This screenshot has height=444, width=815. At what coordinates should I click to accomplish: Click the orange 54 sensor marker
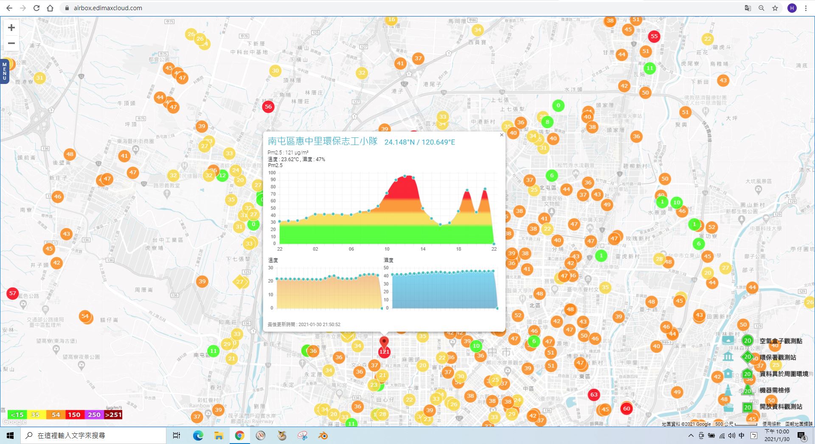[x=85, y=316]
